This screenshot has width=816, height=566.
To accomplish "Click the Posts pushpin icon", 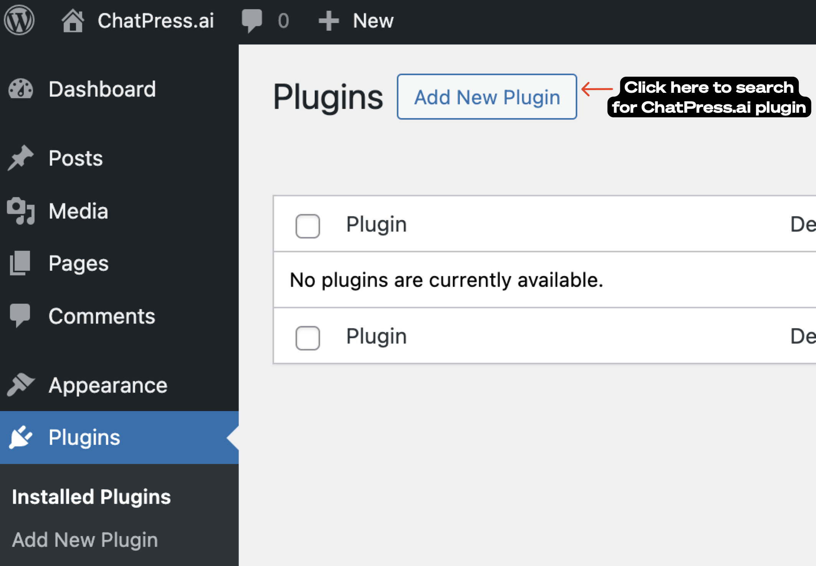I will click(21, 158).
